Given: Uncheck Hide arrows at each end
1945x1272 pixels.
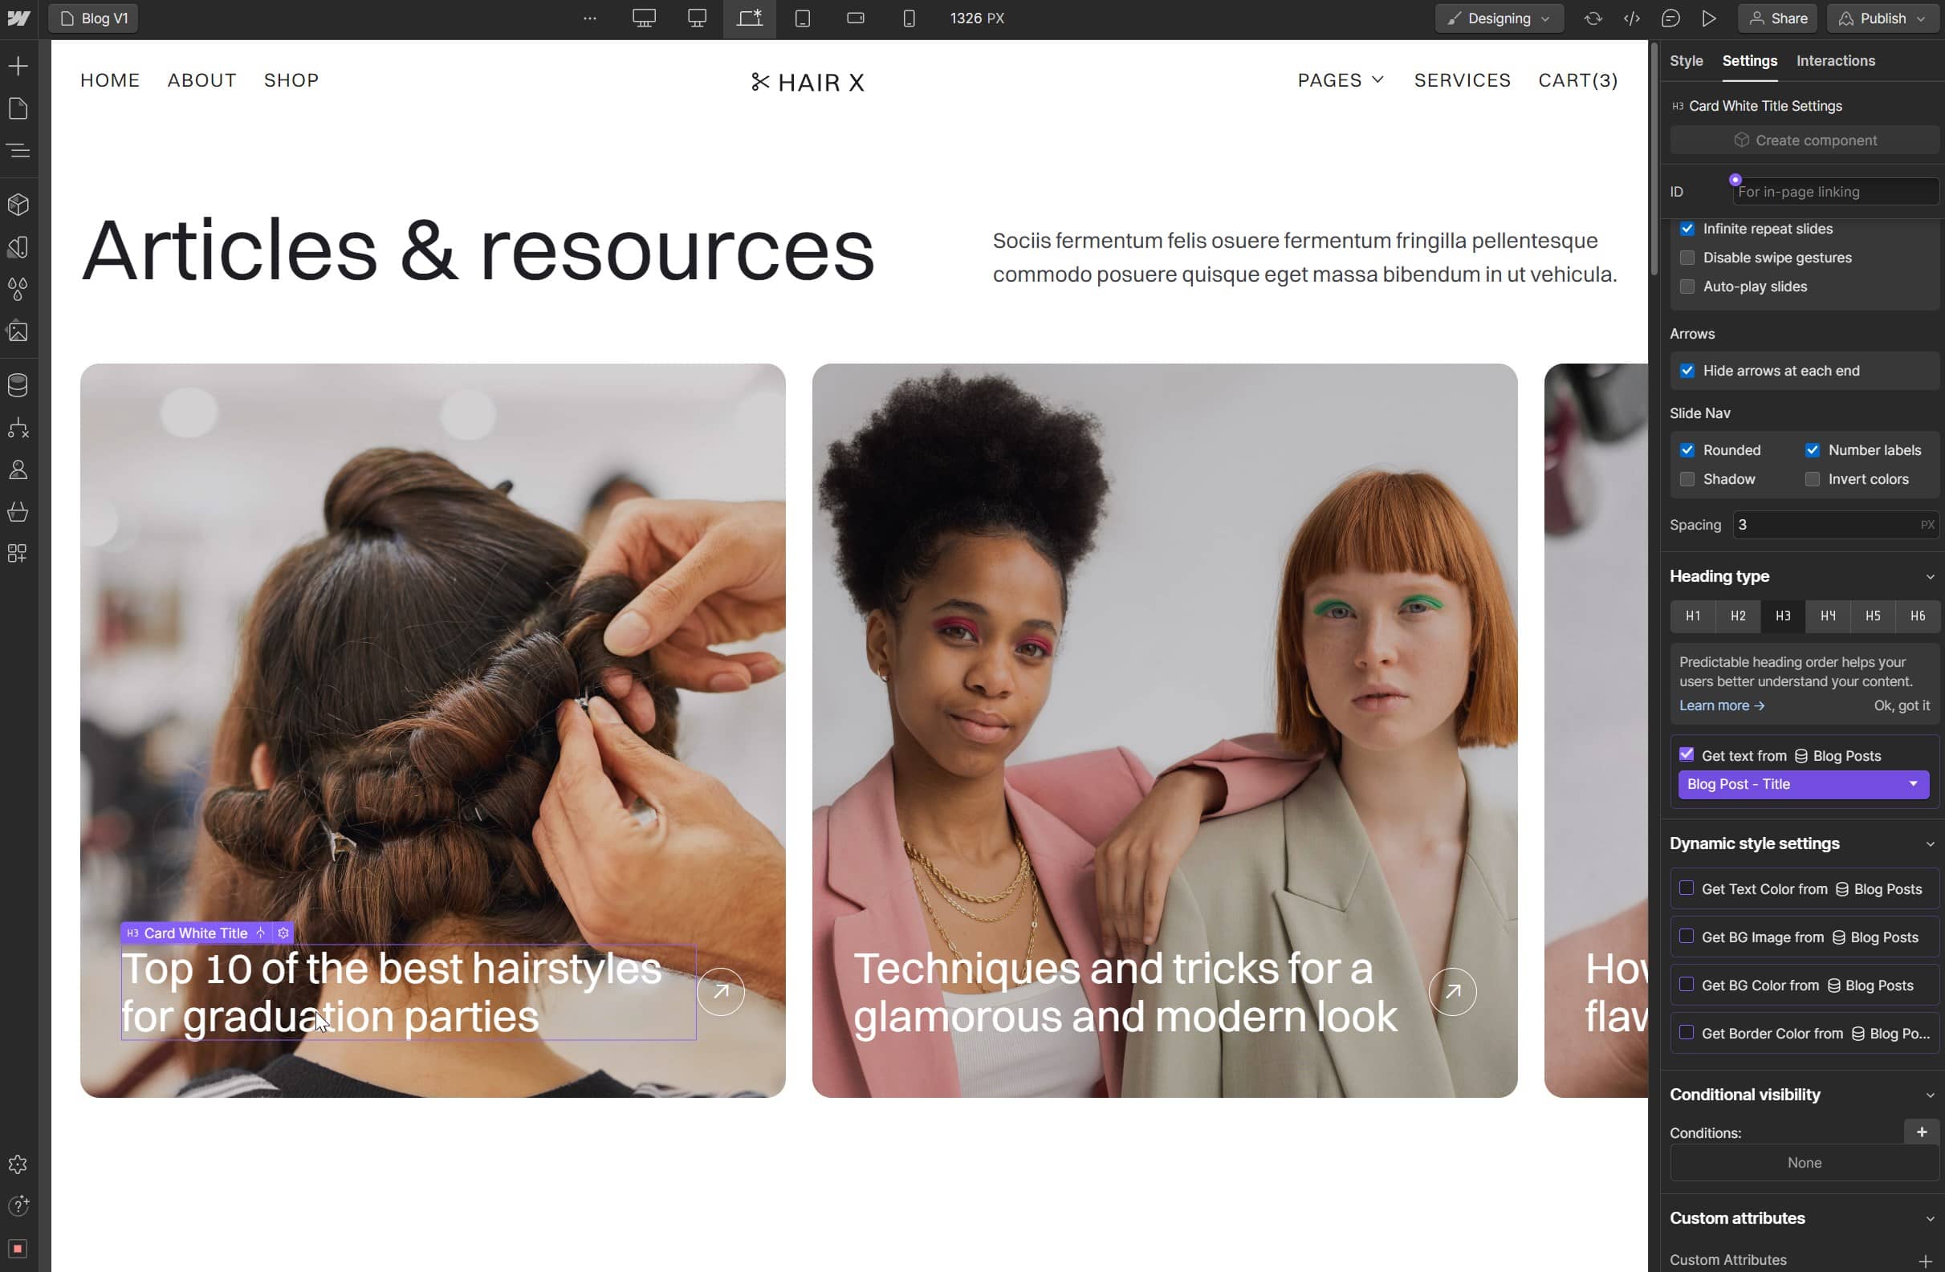Looking at the screenshot, I should 1687,371.
